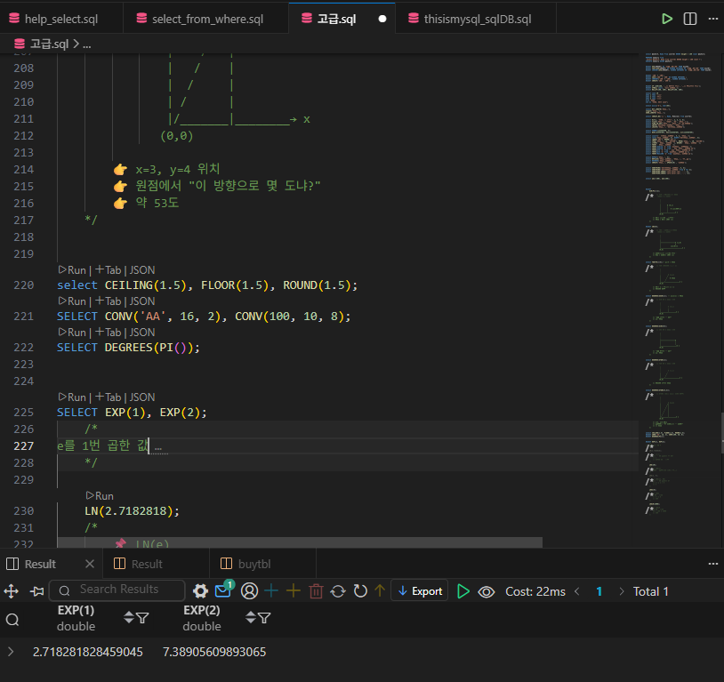724x682 pixels.
Task: Filter the EXP(1) column with funnel icon
Action: [x=142, y=618]
